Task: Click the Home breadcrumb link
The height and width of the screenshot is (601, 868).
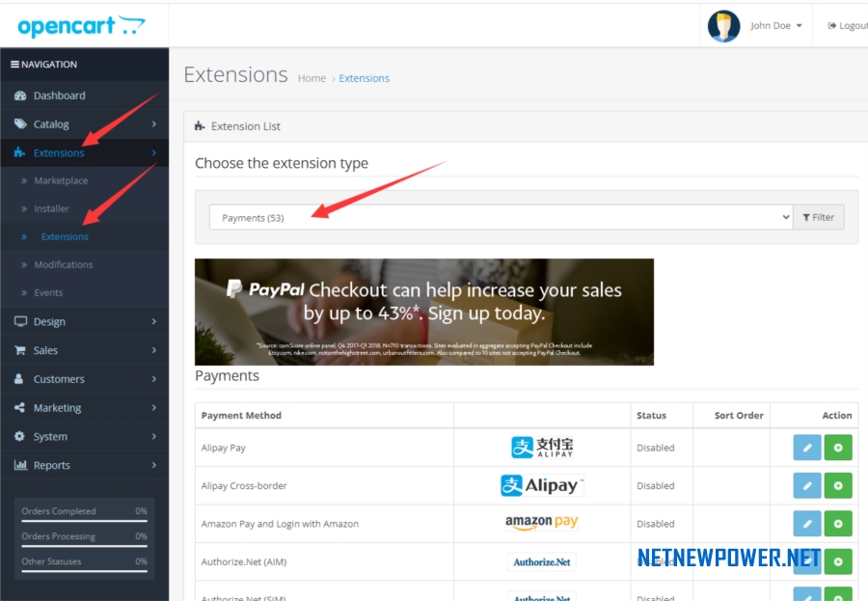Action: pos(312,79)
